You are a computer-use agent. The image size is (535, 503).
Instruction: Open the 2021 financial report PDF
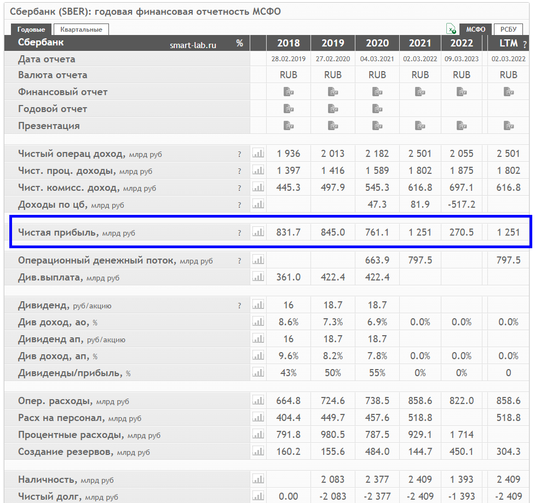pos(420,92)
